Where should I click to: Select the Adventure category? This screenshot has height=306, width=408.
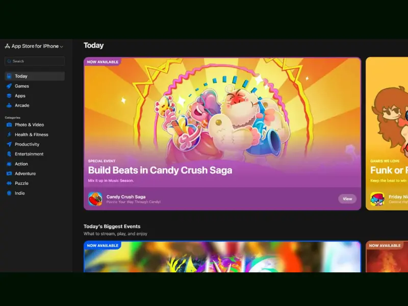pos(25,174)
